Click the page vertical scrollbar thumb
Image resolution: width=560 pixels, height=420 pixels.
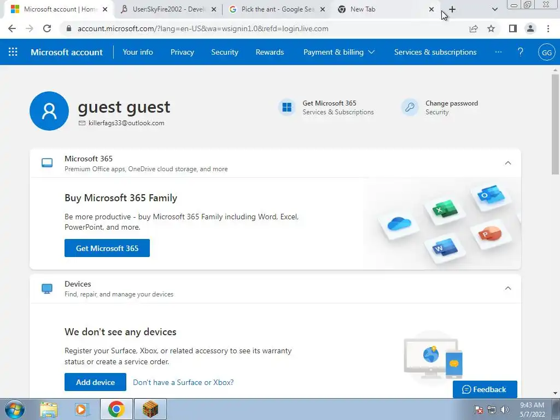555,124
